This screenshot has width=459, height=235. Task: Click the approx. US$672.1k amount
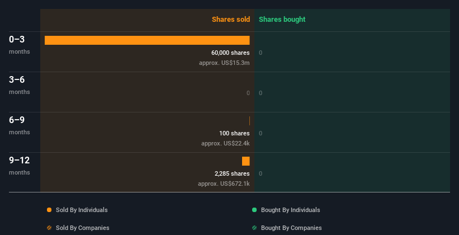(x=224, y=184)
